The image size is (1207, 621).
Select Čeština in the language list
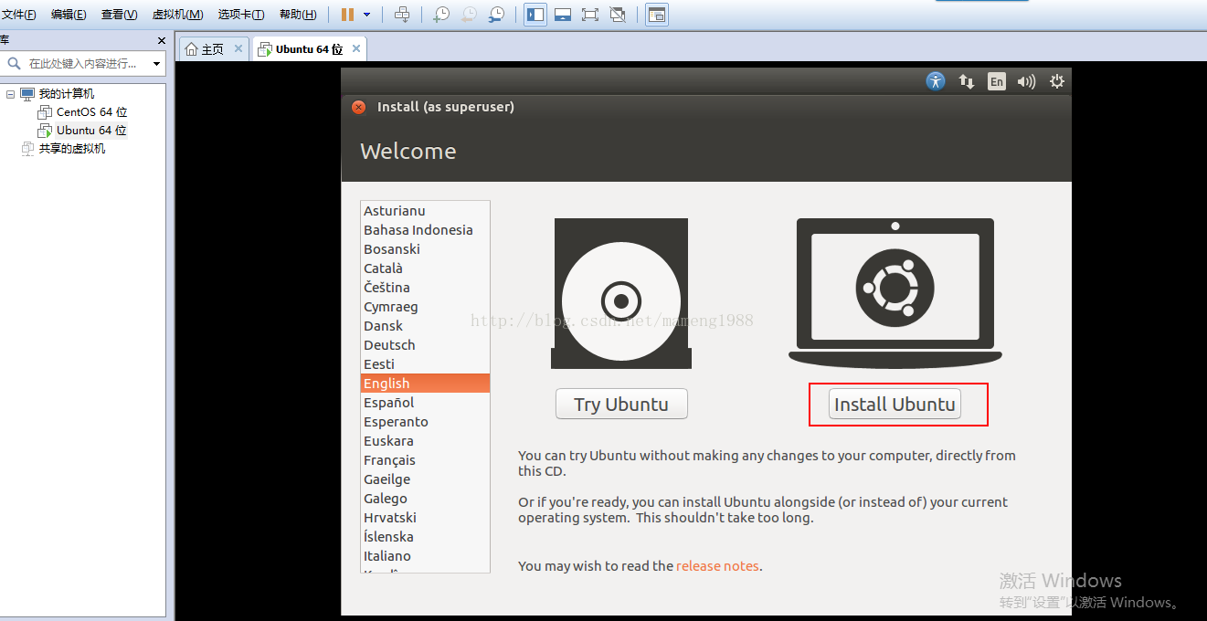(x=426, y=288)
